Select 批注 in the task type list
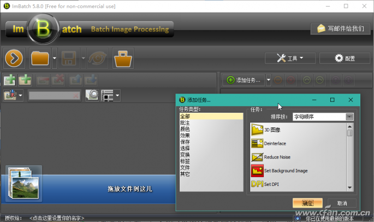Image resolution: width=374 pixels, height=222 pixels. coord(211,123)
